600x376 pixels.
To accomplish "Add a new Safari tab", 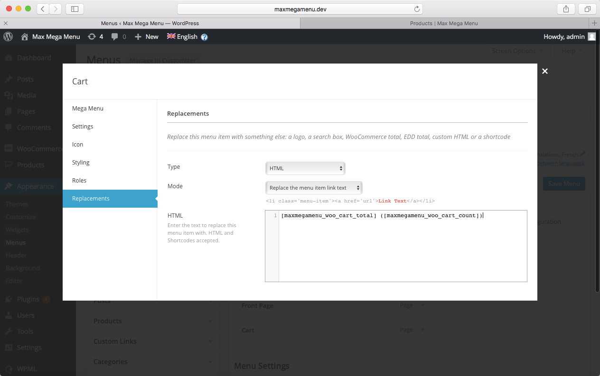I will click(594, 23).
